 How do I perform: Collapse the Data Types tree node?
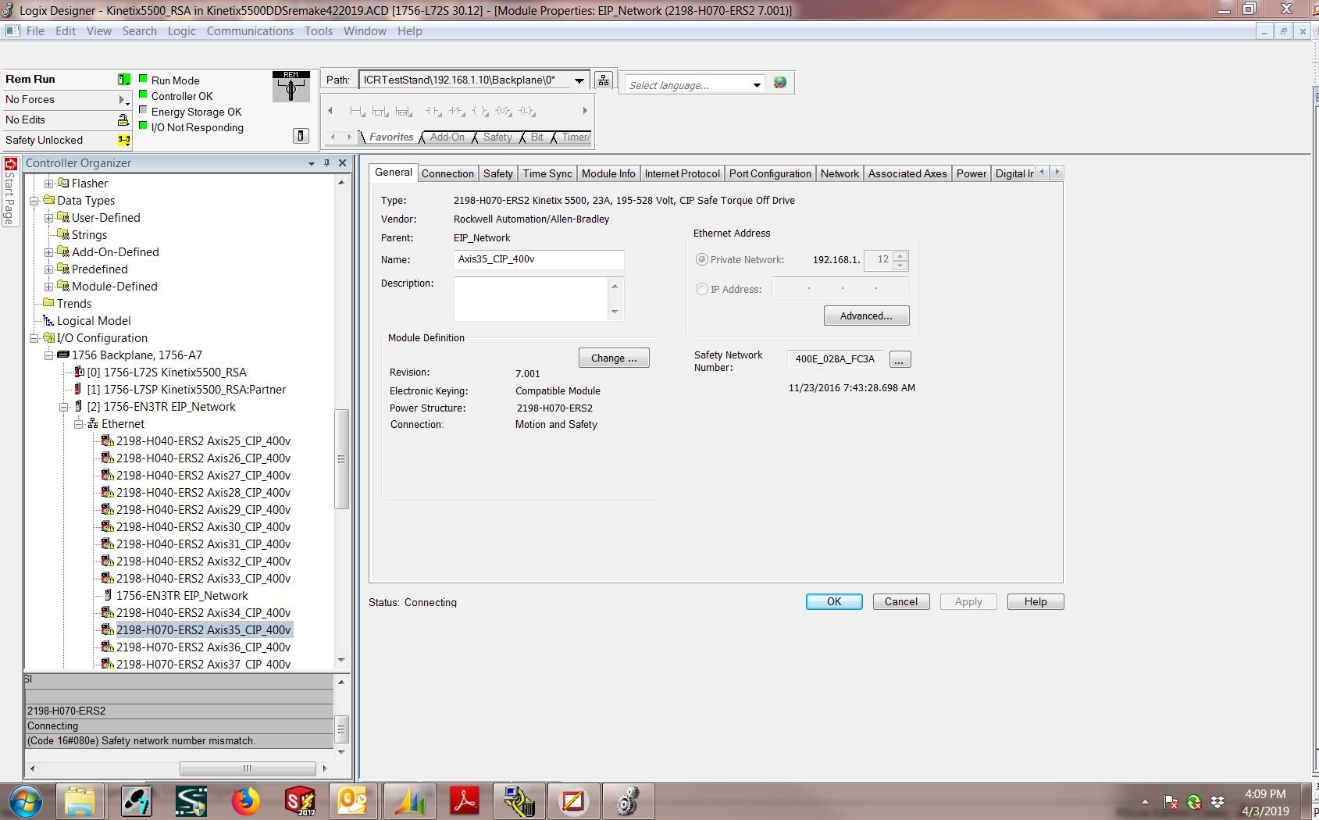coord(34,201)
